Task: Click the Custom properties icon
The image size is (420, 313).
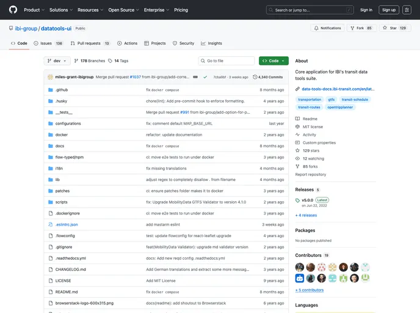Action: 297,142
